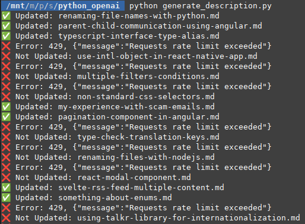Click red cross beside react-modal-component.md
The image size is (305, 224).
tap(6, 178)
